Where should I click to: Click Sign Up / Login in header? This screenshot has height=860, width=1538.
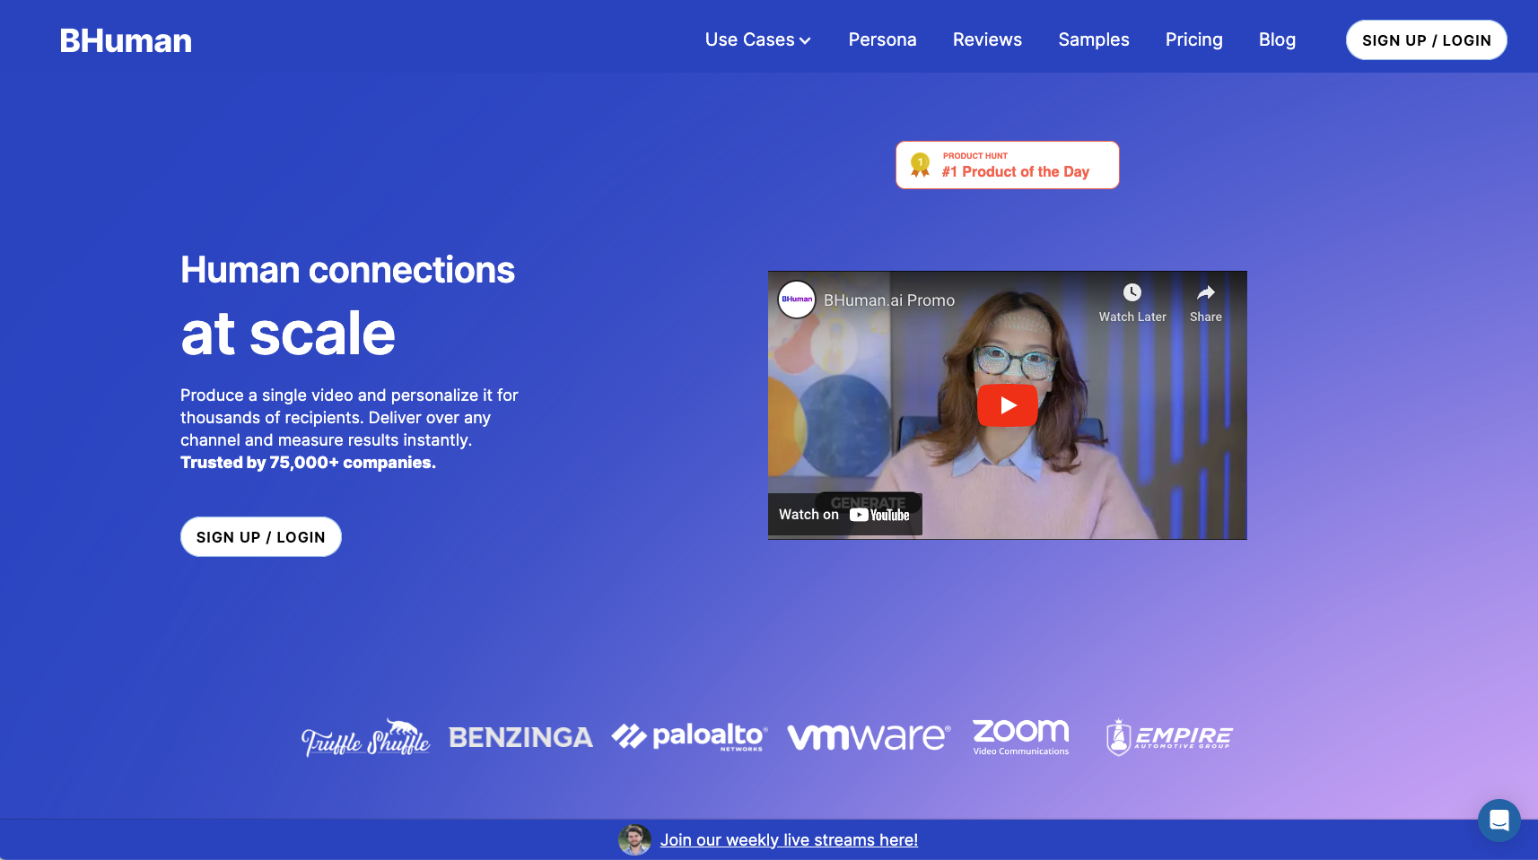(1426, 40)
